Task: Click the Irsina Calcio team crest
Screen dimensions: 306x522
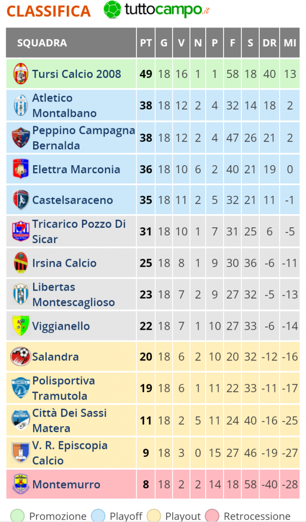Action: [x=21, y=263]
